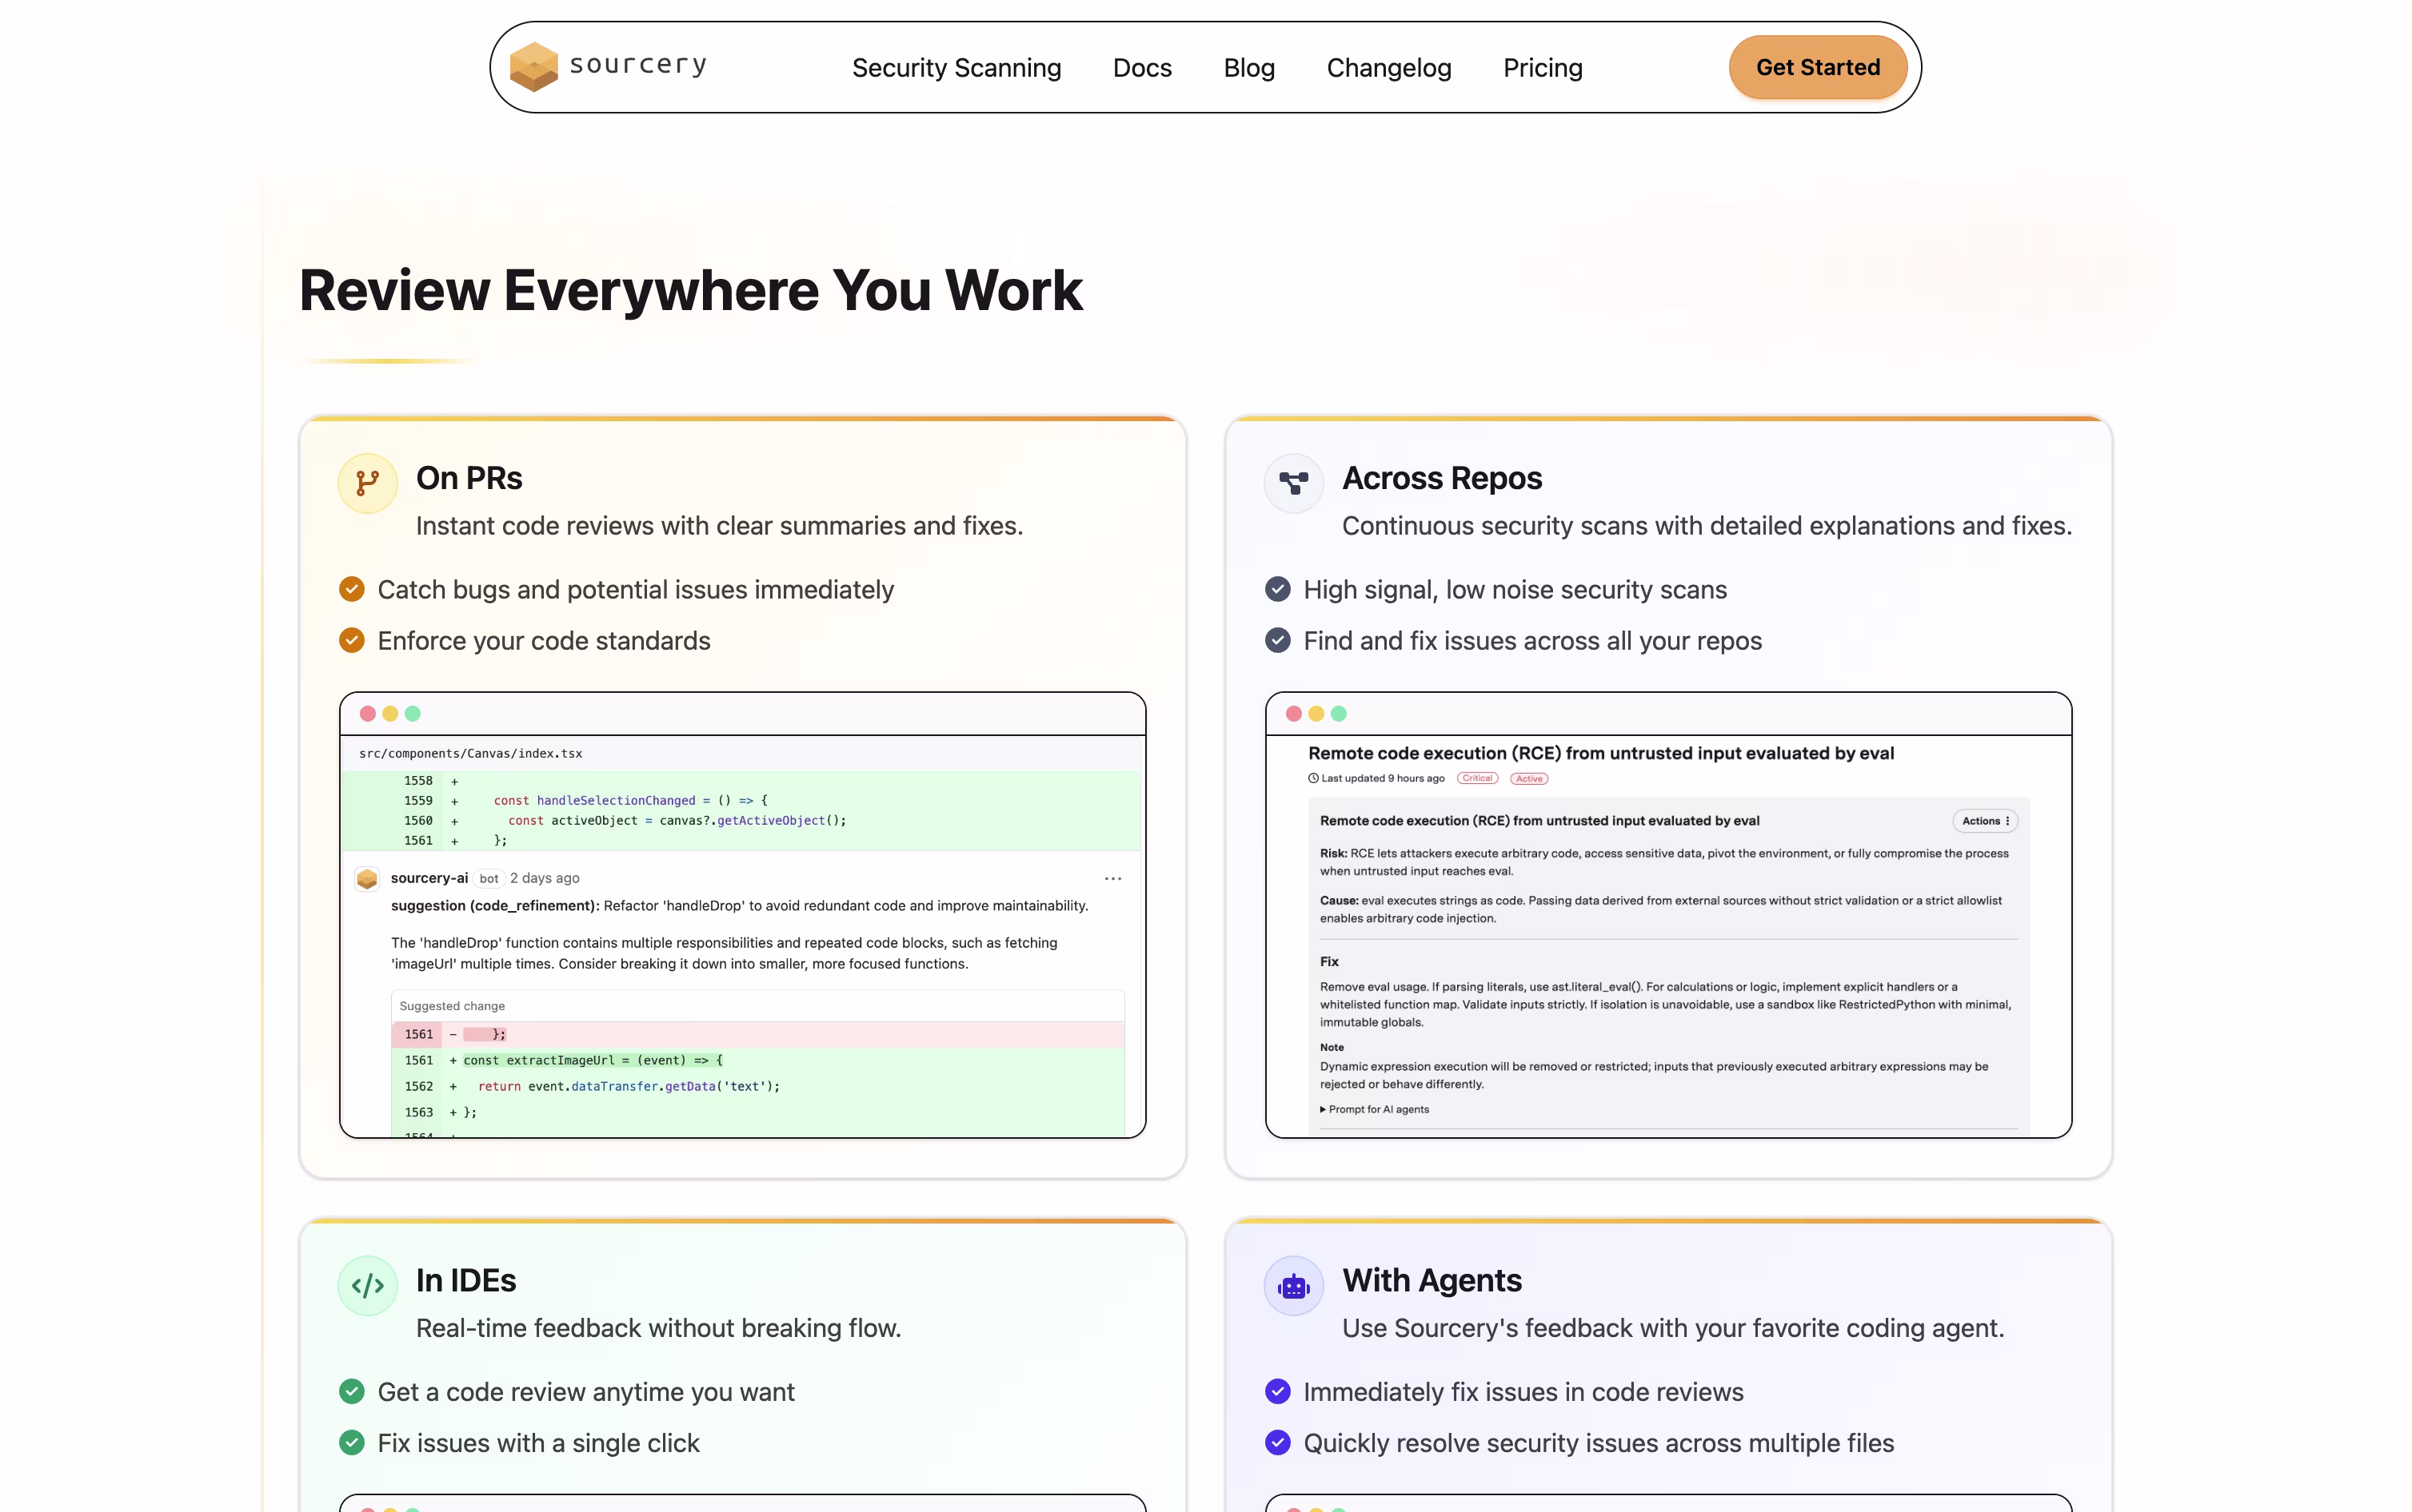Click diff line 1560 const activeObject
This screenshot has height=1512, width=2412.
pyautogui.click(x=741, y=820)
